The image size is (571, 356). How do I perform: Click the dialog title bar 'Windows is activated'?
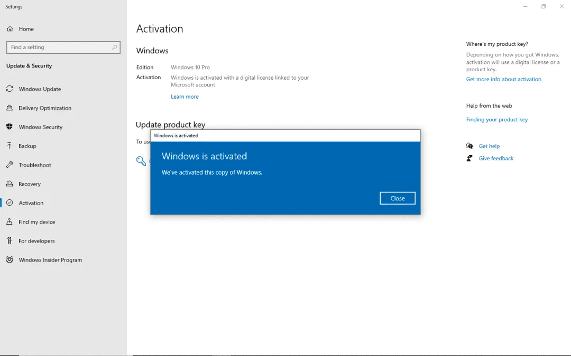coord(285,136)
